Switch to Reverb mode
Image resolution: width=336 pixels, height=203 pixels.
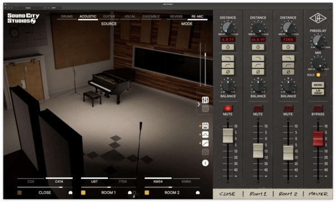(x=176, y=16)
